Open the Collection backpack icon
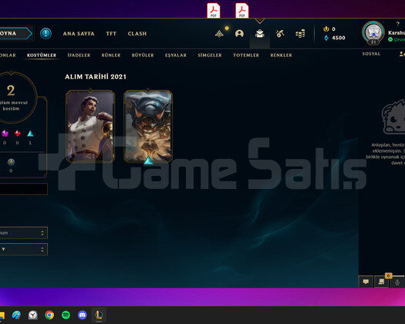 [259, 34]
